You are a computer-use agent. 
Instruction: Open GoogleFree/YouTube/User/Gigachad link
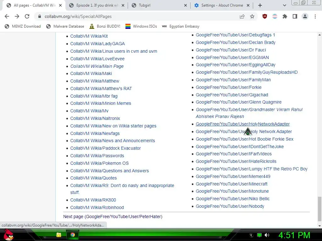coord(232,95)
